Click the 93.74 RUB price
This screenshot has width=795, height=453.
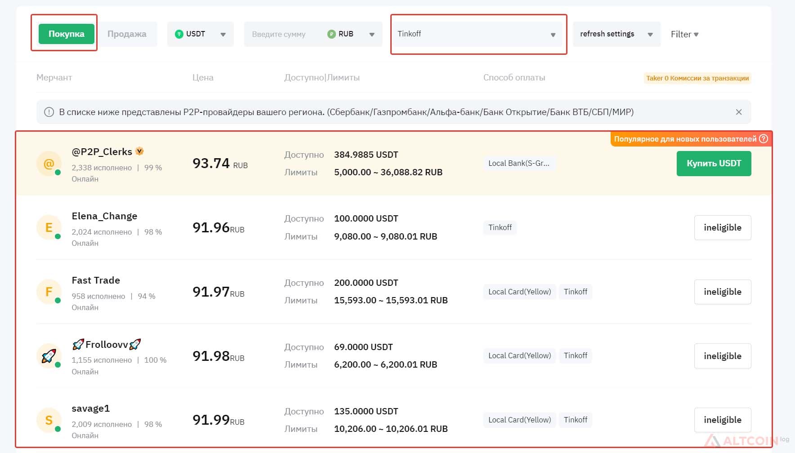pyautogui.click(x=220, y=163)
